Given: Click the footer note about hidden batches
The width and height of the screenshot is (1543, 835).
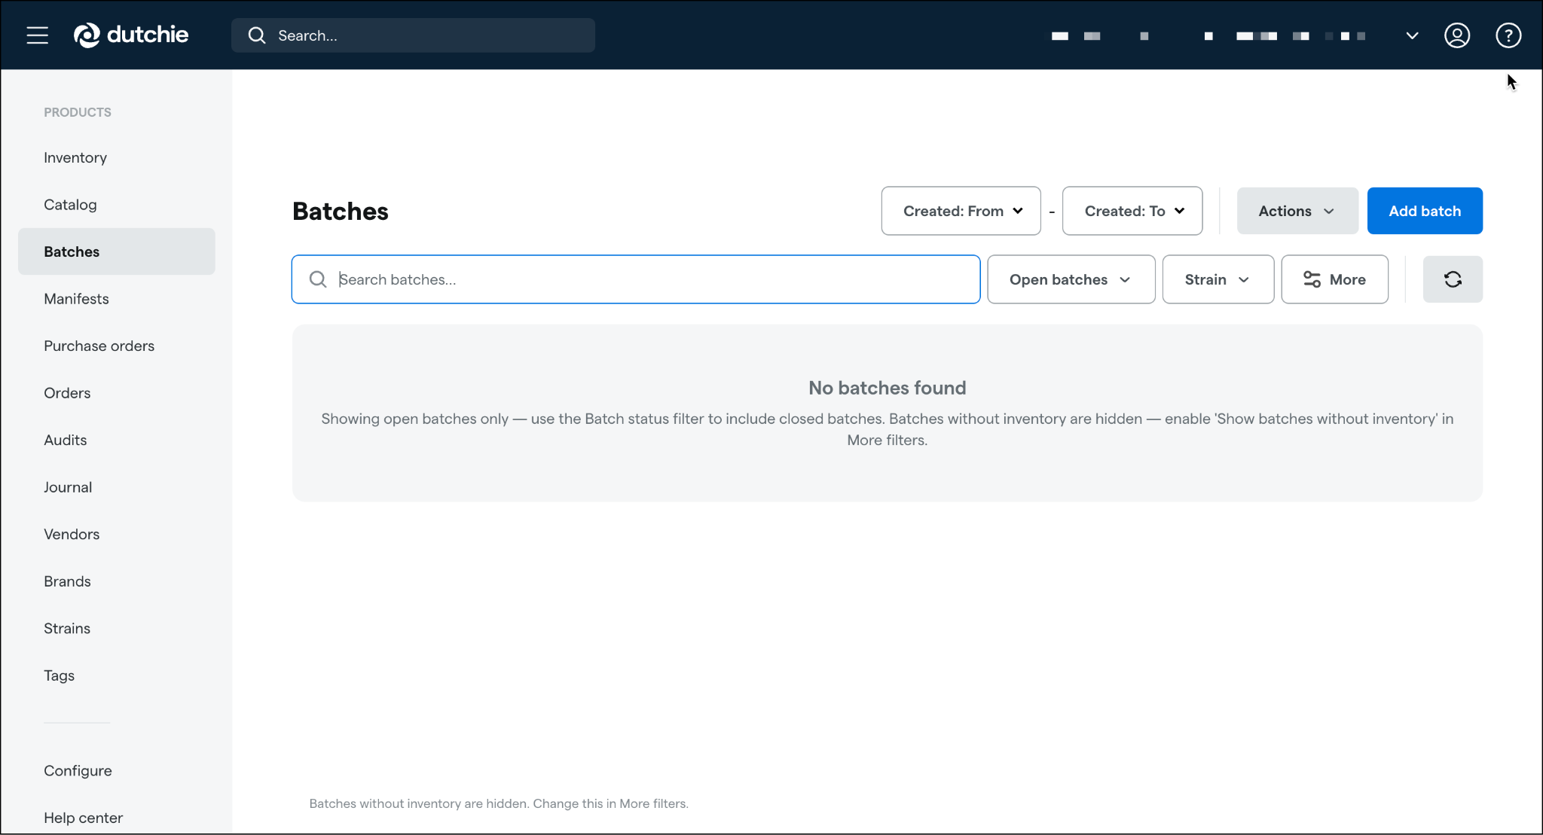Looking at the screenshot, I should 499,803.
